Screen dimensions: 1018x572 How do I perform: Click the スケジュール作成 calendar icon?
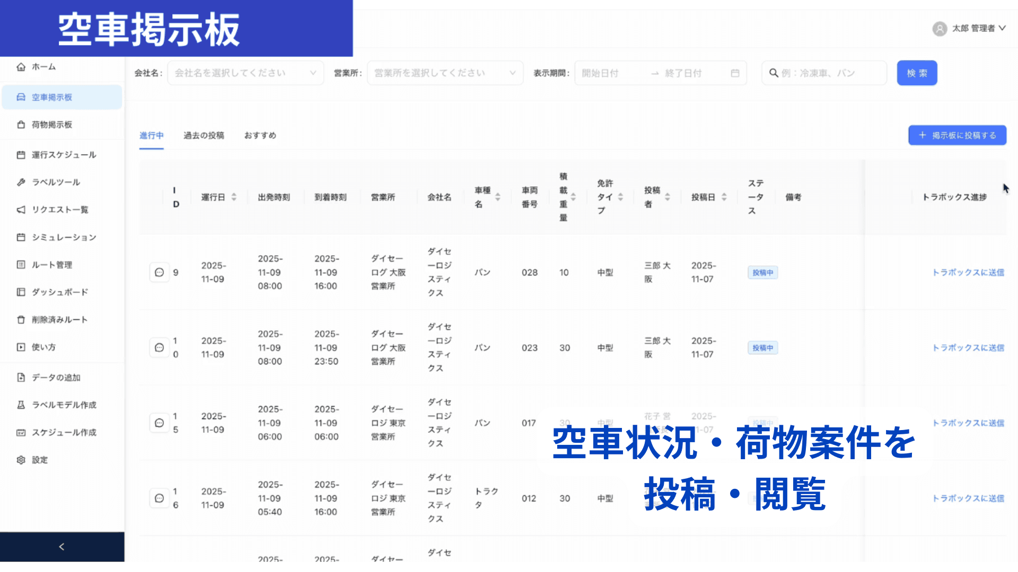tap(21, 432)
